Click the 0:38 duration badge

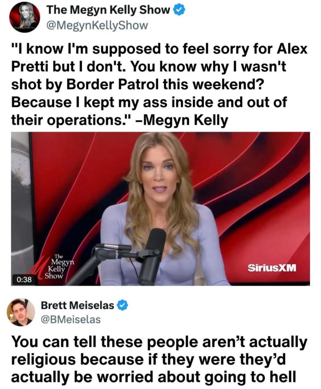[24, 280]
